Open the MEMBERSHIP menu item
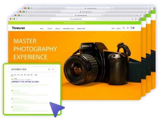This screenshot has width=160, height=120. pos(81,29)
